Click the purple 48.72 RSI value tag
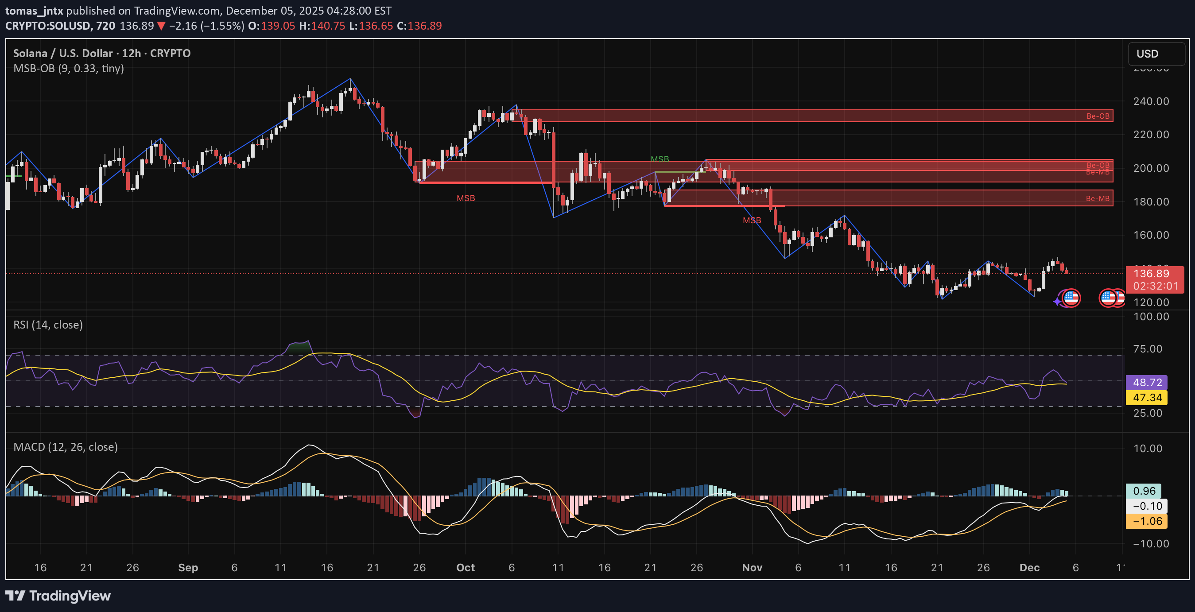This screenshot has width=1195, height=612. [x=1147, y=383]
